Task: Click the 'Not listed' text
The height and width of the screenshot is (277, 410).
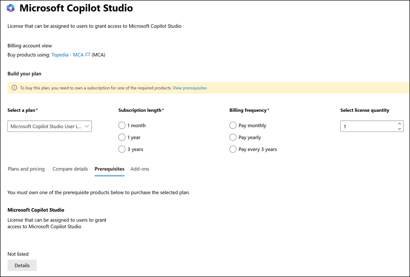Action: [x=18, y=254]
